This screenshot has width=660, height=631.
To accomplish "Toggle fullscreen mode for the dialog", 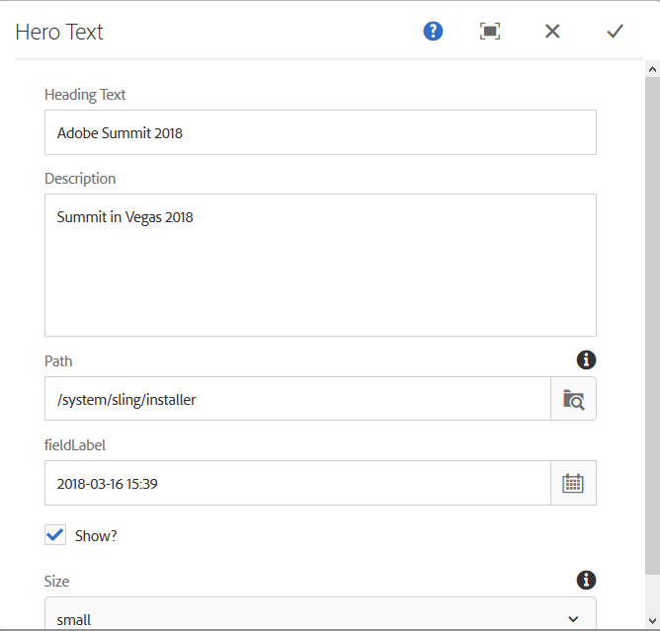I will 490,32.
